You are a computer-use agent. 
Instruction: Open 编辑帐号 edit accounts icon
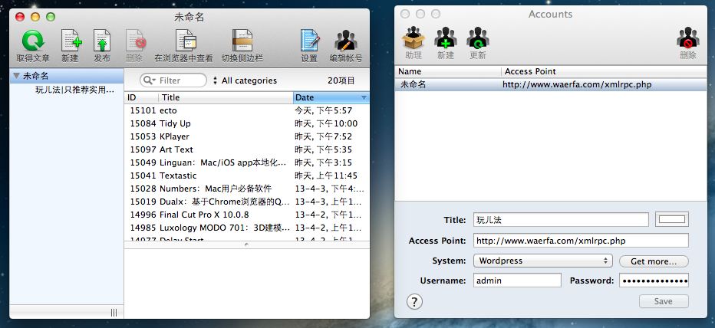346,40
